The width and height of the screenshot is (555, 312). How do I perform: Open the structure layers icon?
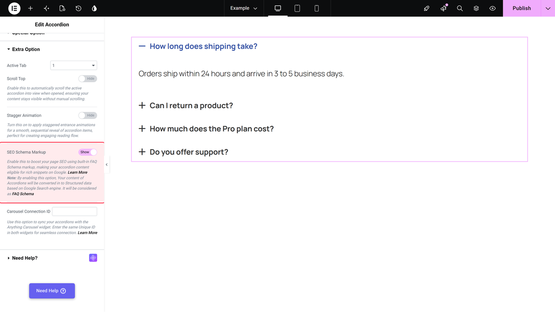pos(476,8)
